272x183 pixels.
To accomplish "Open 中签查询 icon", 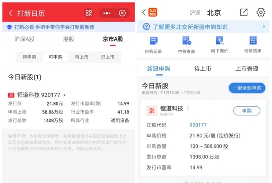I will (186, 45).
